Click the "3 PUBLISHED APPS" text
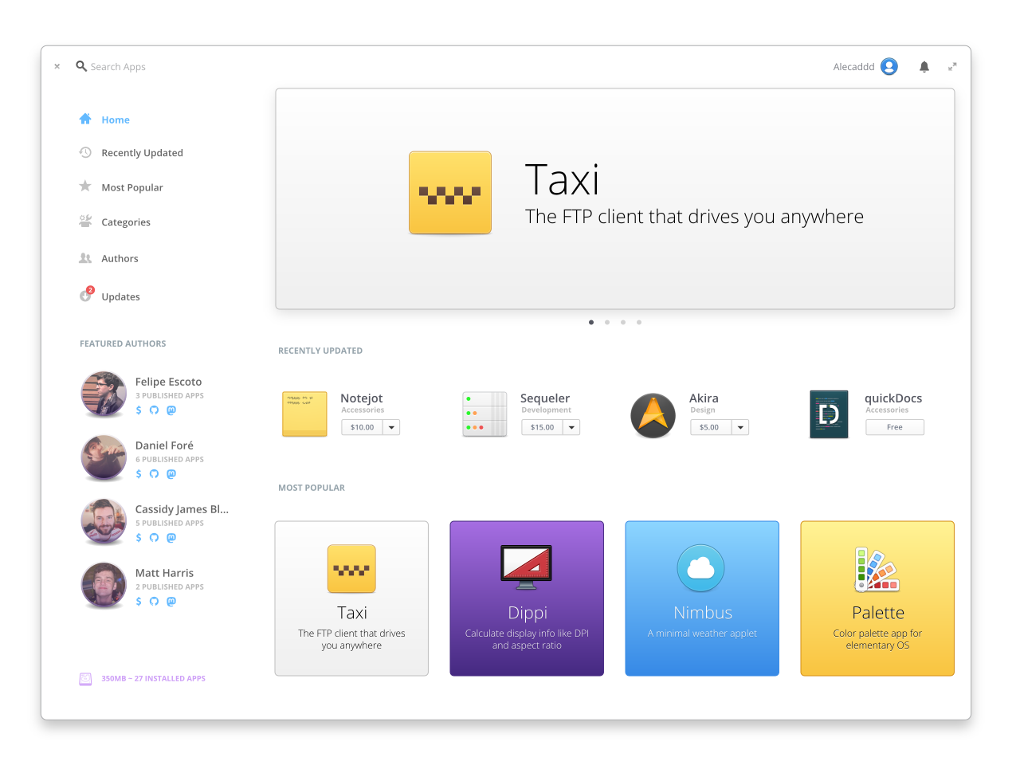 point(170,396)
